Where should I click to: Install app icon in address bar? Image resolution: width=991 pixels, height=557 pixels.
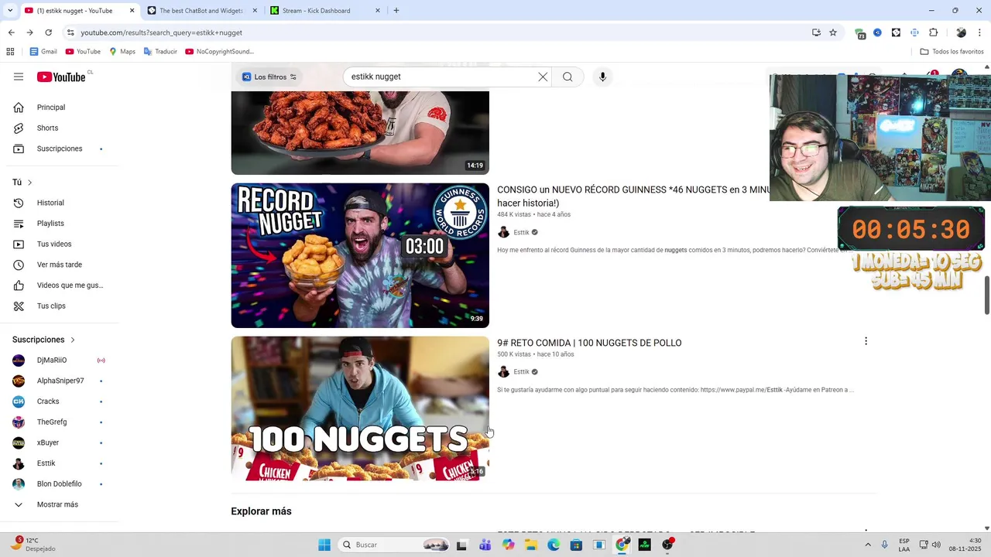(816, 32)
